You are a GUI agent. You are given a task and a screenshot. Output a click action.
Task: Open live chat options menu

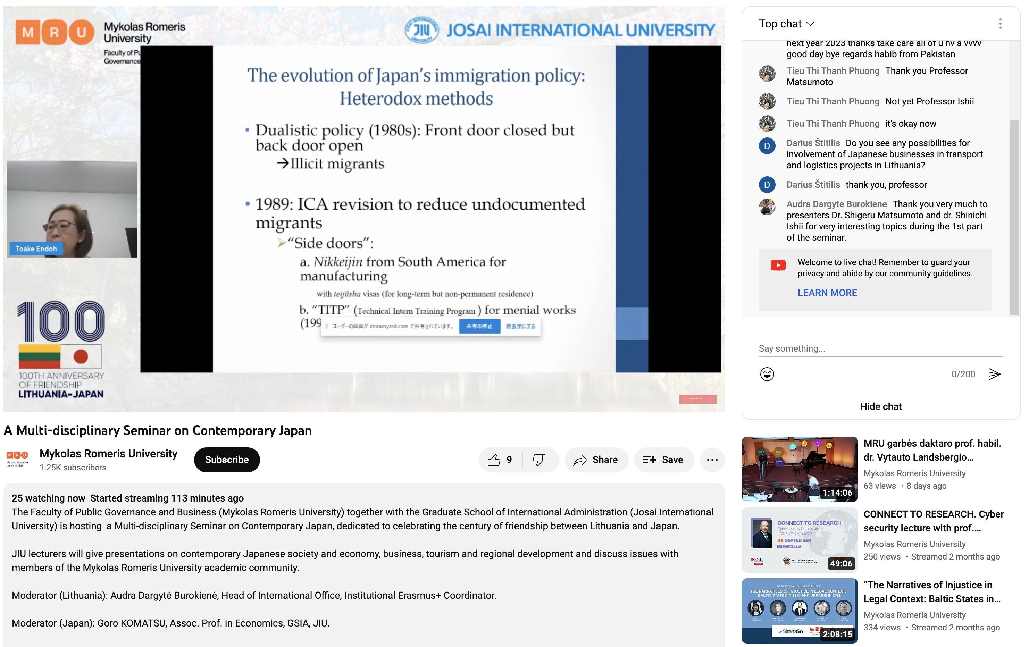pos(1000,24)
